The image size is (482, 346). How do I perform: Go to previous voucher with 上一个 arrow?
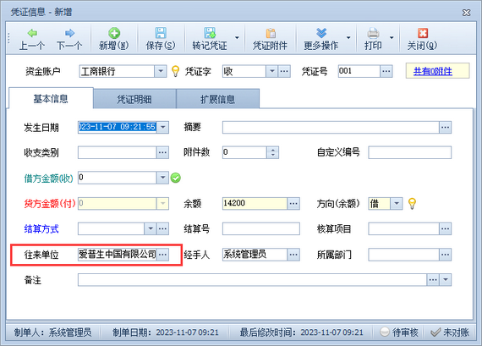click(x=32, y=33)
